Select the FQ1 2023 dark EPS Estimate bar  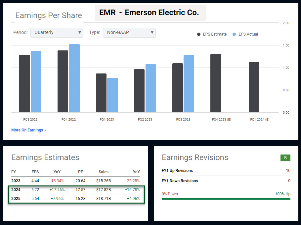point(101,93)
